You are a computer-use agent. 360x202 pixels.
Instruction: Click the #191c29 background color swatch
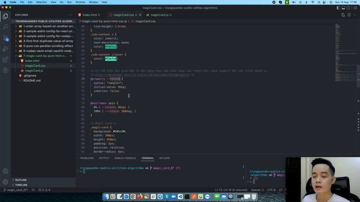(119, 131)
